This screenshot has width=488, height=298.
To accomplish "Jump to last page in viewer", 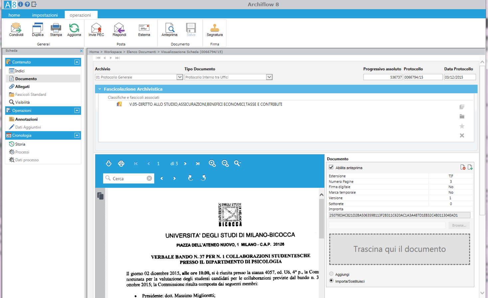I will pos(198,163).
